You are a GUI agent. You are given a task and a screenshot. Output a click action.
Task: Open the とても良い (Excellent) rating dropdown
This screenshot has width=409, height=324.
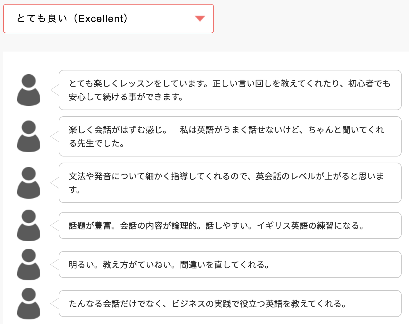(x=109, y=19)
